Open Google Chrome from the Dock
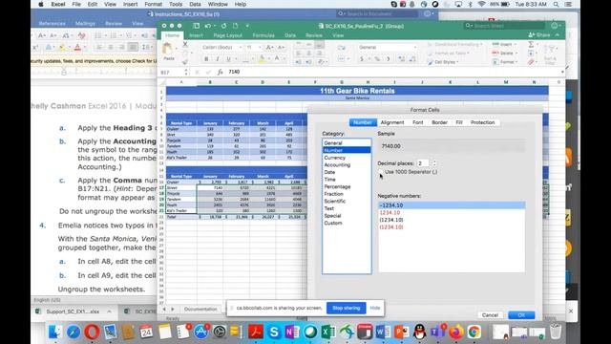The image size is (611, 344). 474,332
